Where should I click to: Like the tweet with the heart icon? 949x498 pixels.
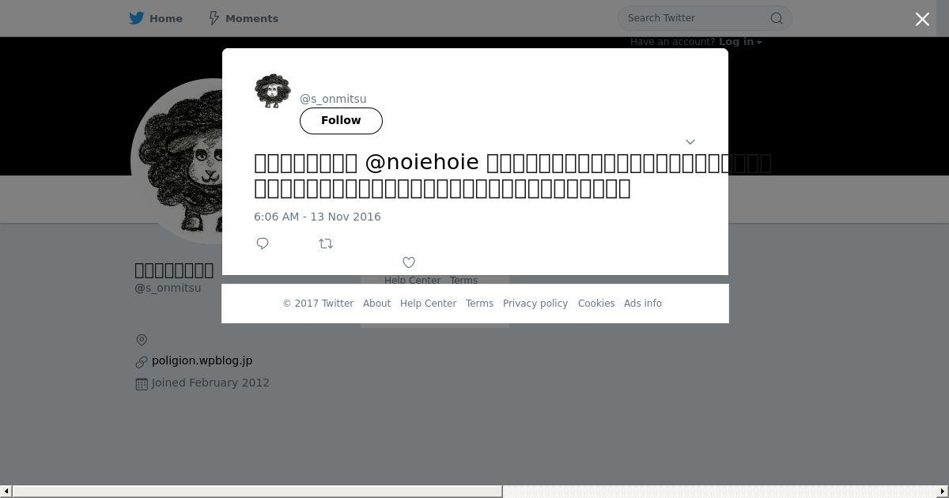(x=409, y=262)
